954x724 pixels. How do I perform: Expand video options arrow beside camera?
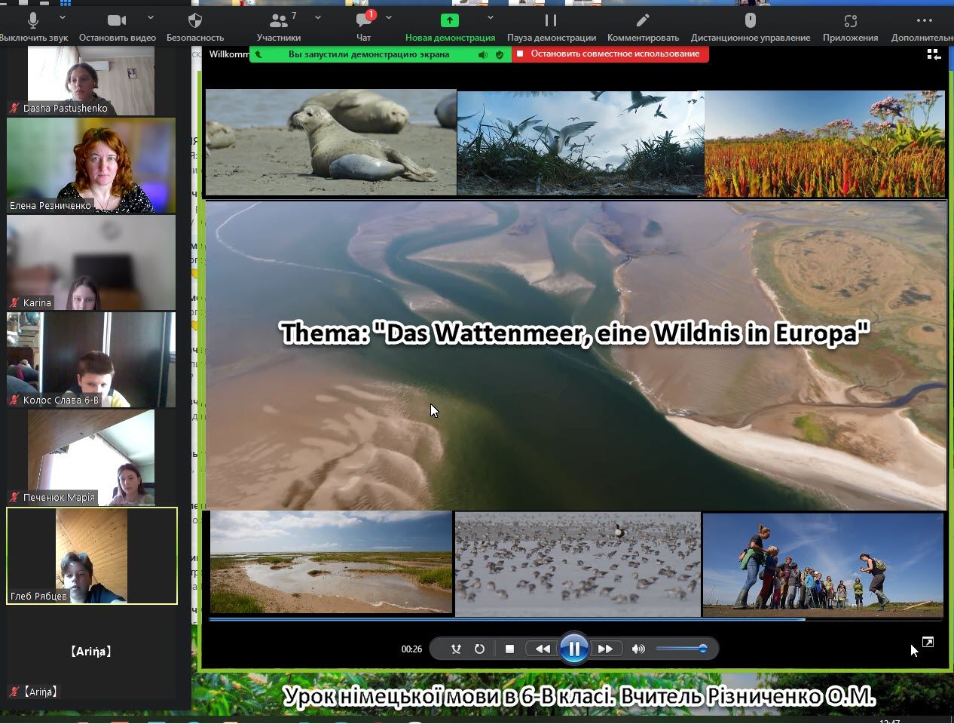pos(151,17)
